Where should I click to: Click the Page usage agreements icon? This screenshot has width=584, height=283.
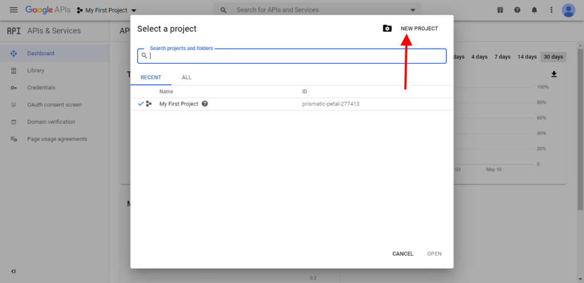tap(14, 139)
